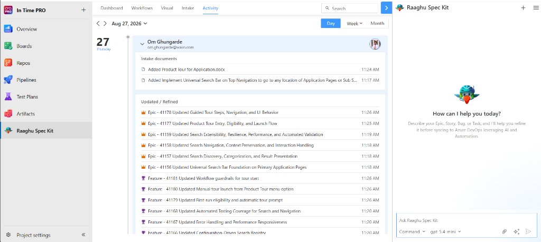The image size is (541, 242).
Task: Open Epic 41156 Universal Search Bar Foundation
Action: (x=260, y=167)
